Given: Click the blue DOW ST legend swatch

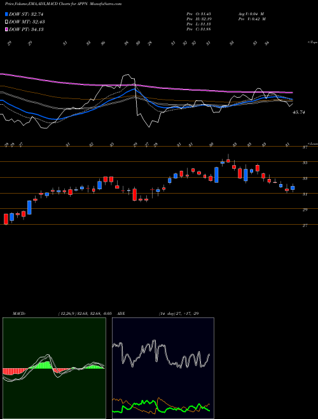Looking at the screenshot, I should tap(7, 14).
